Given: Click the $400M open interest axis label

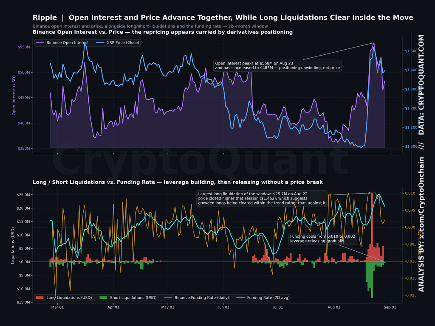Looking at the screenshot, I should [x=24, y=123].
